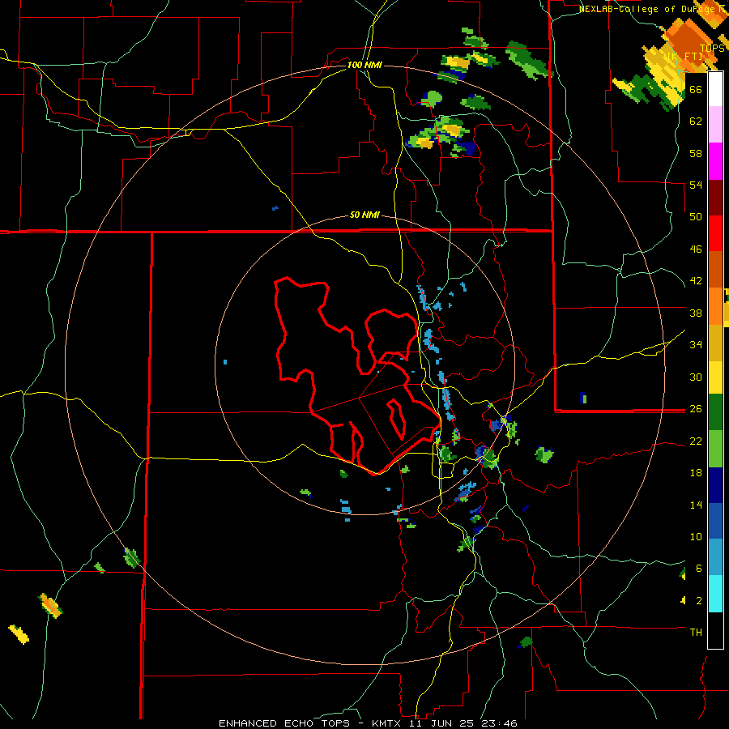Click the '23:46' timestamp
729x729 pixels.
click(x=501, y=723)
